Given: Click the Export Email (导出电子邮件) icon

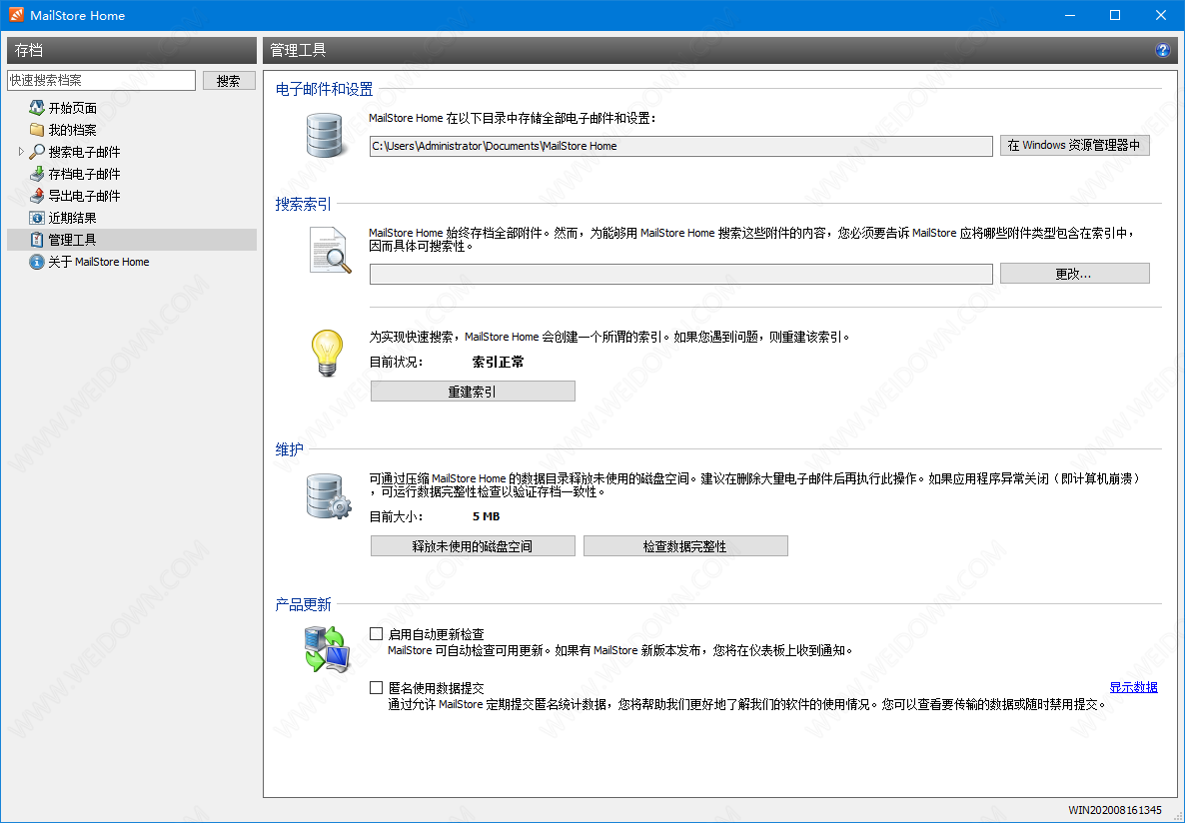Looking at the screenshot, I should point(36,196).
